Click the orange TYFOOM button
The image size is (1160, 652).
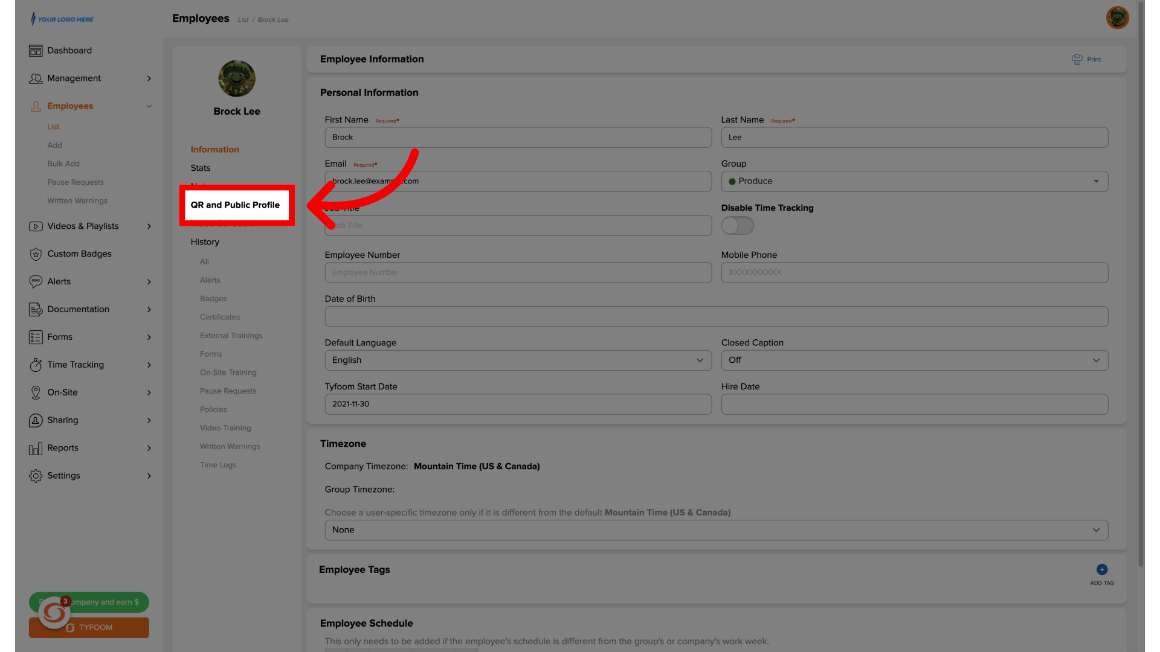[97, 628]
